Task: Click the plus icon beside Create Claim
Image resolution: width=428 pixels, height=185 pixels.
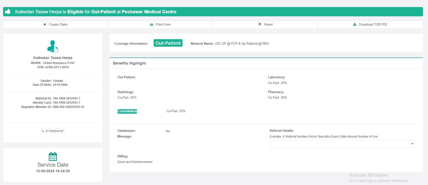Action: [45, 24]
